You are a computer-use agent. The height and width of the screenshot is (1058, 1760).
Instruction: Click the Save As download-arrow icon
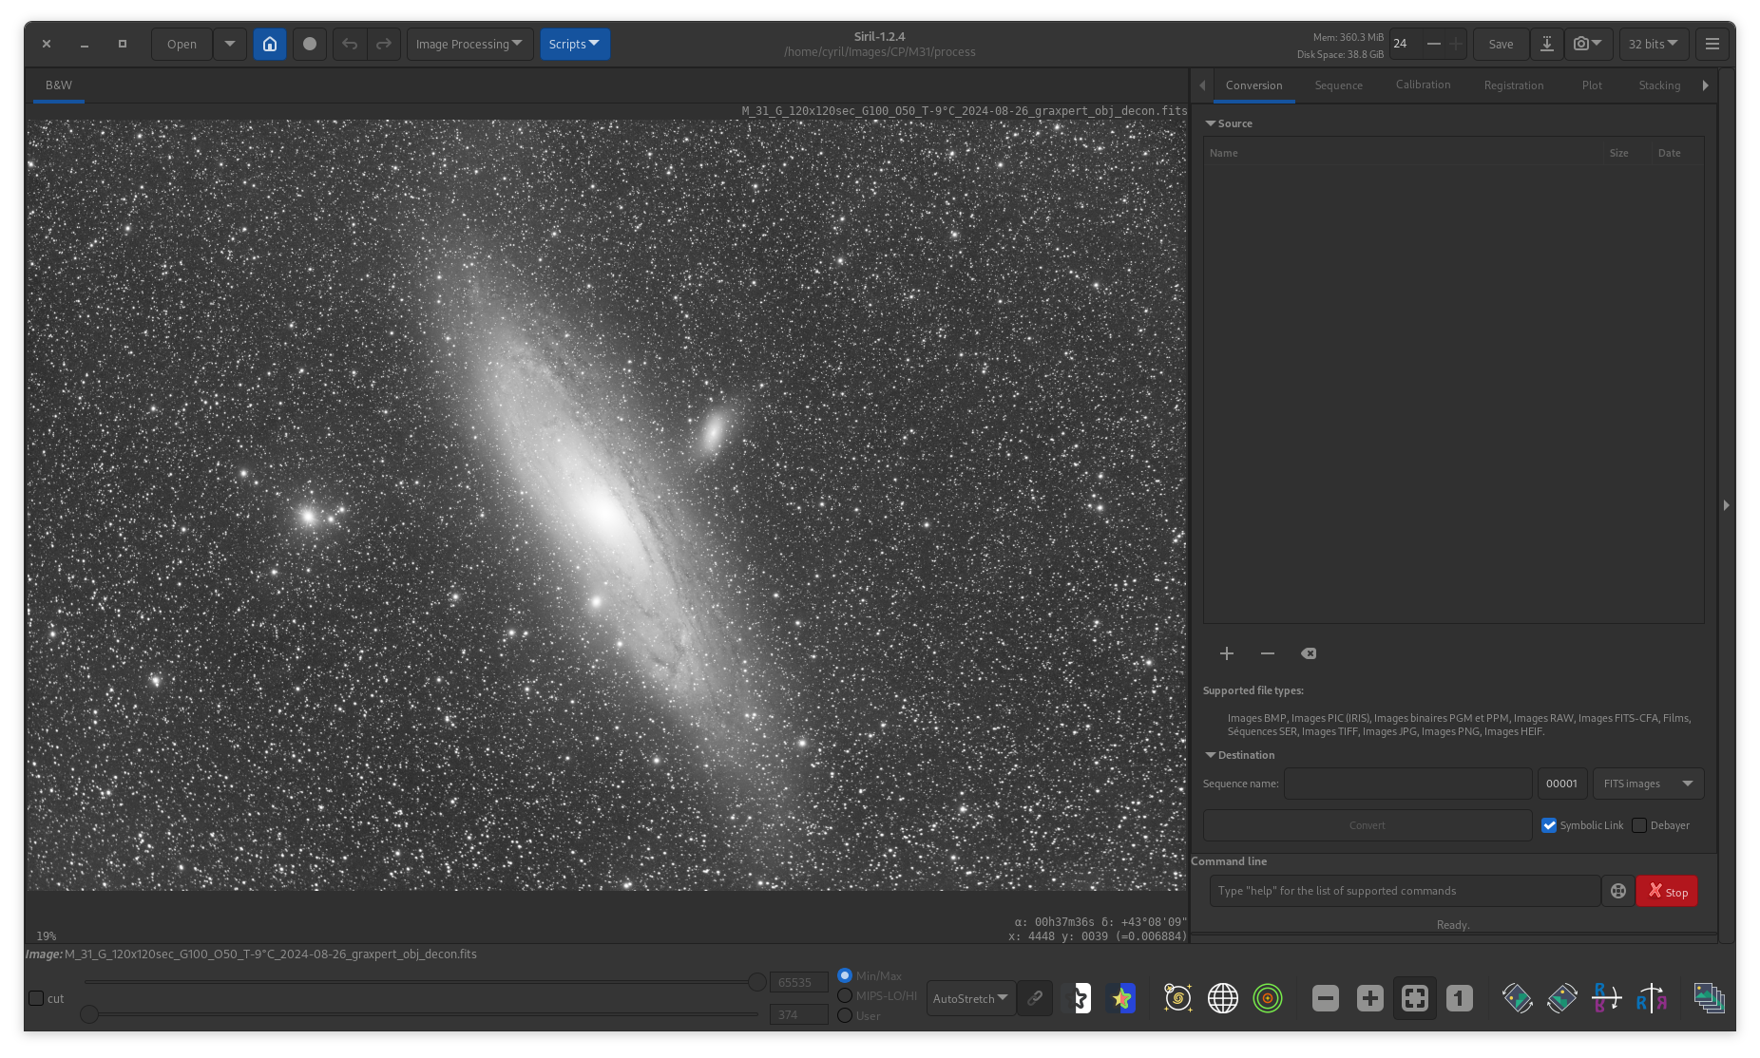pyautogui.click(x=1546, y=44)
